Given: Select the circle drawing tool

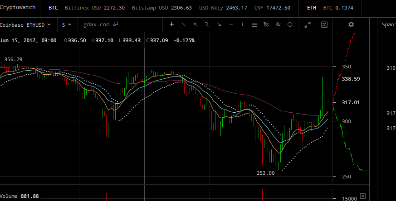Looking at the screenshot, I should 290,24.
